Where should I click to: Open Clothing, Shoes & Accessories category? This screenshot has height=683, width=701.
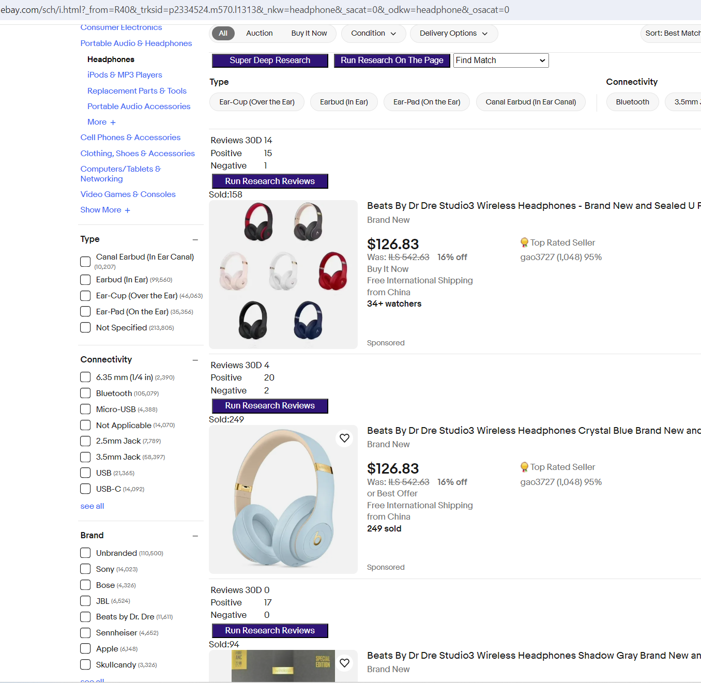pos(138,154)
